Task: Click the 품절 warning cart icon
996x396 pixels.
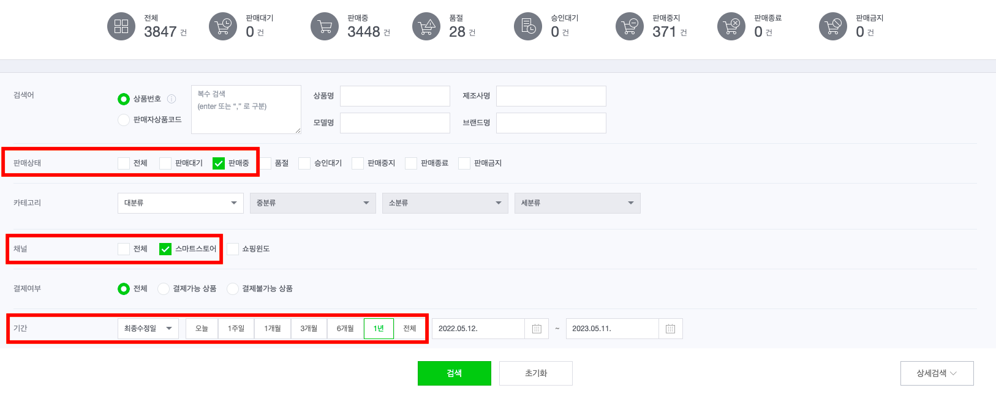Action: (426, 26)
